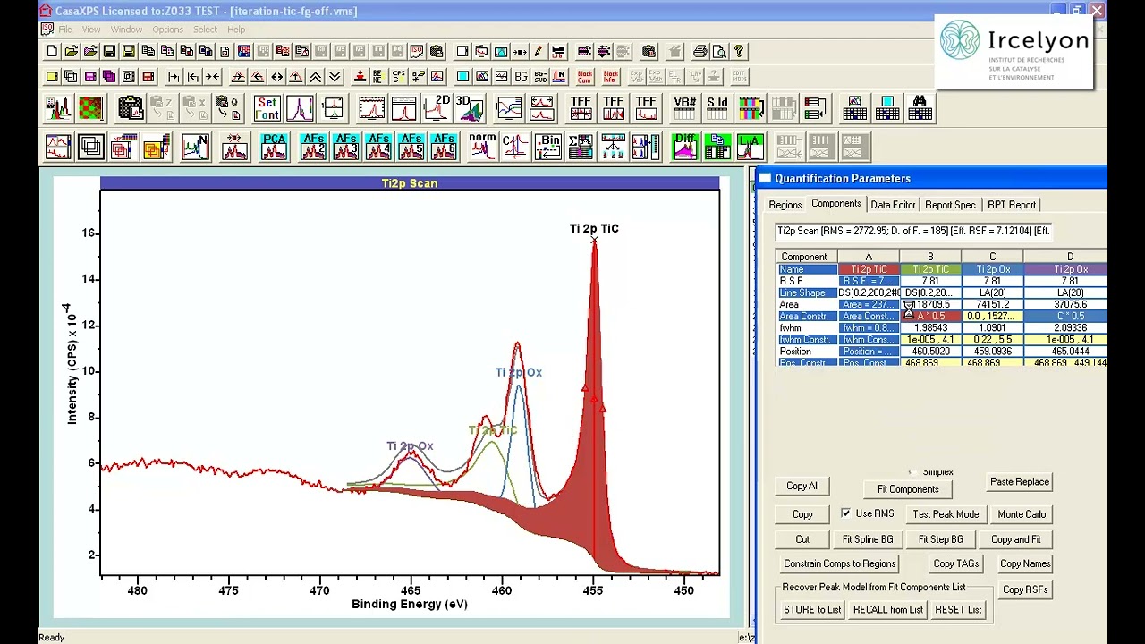Click the Copy Names button
The width and height of the screenshot is (1145, 644).
tap(1025, 563)
